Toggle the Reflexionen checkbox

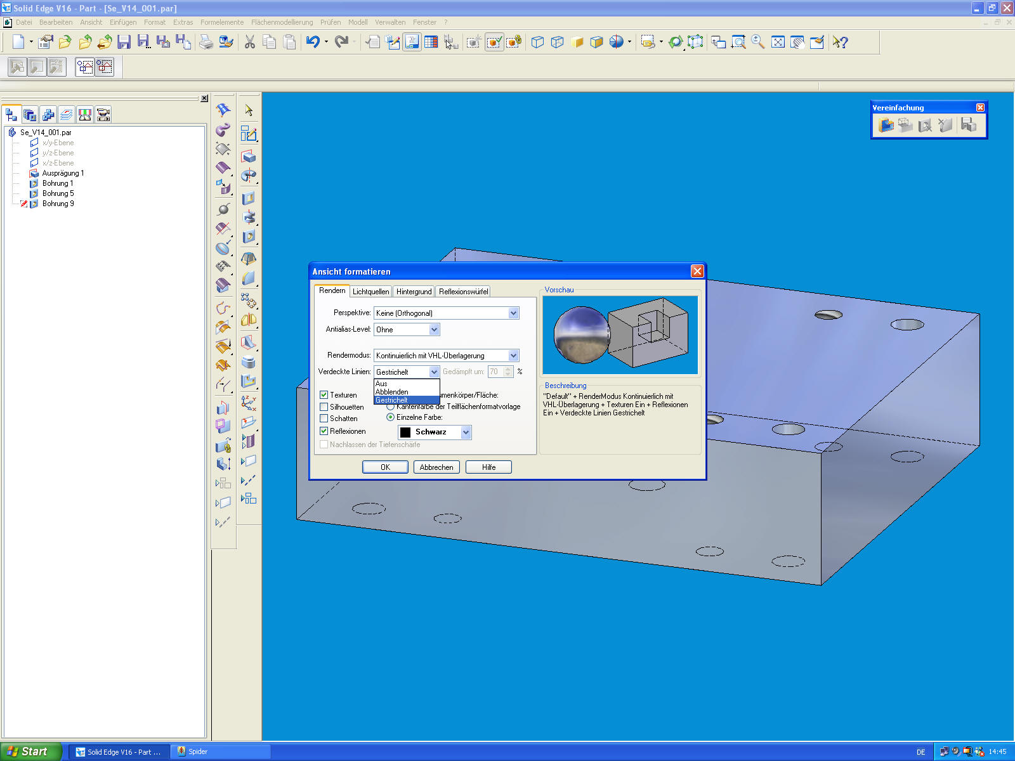(x=324, y=431)
